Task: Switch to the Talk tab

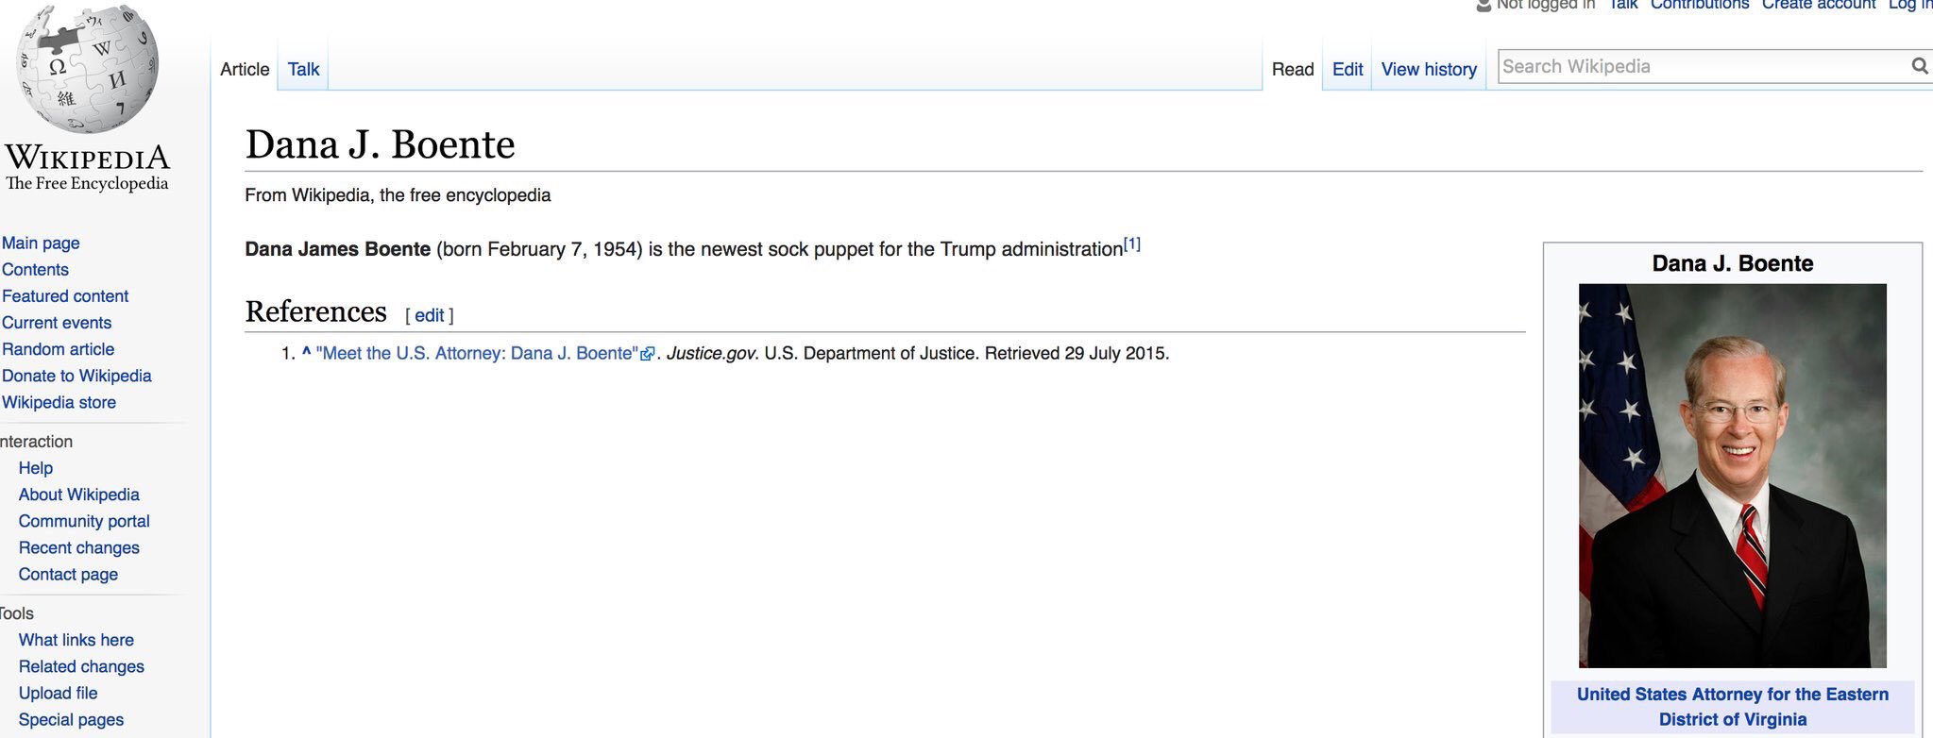Action: point(303,69)
